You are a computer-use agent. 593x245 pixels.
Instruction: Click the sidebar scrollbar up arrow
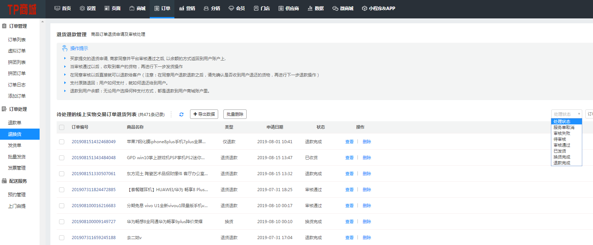coord(42,22)
